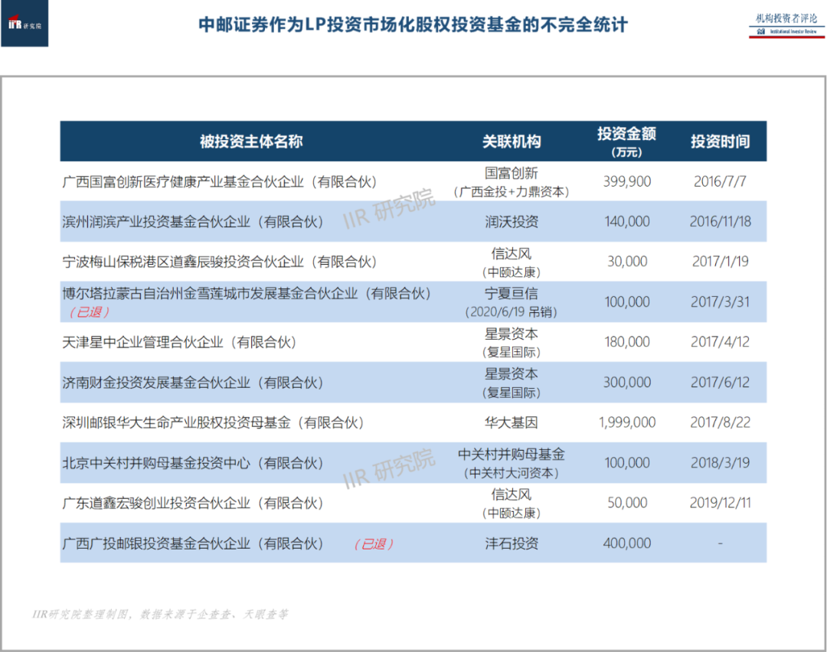Select the date 2016/7/7
This screenshot has height=652, width=827.
tap(720, 182)
